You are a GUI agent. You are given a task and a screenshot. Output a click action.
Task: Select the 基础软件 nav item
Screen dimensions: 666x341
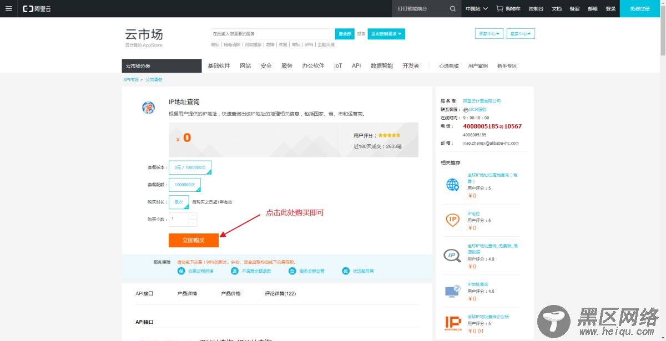click(x=219, y=66)
